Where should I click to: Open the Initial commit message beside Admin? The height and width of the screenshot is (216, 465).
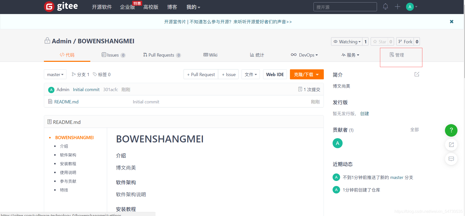[86, 90]
